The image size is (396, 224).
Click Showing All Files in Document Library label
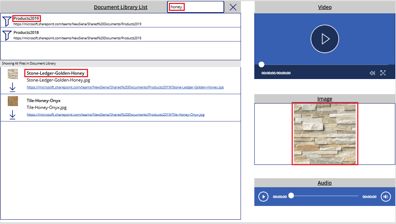pyautogui.click(x=29, y=63)
